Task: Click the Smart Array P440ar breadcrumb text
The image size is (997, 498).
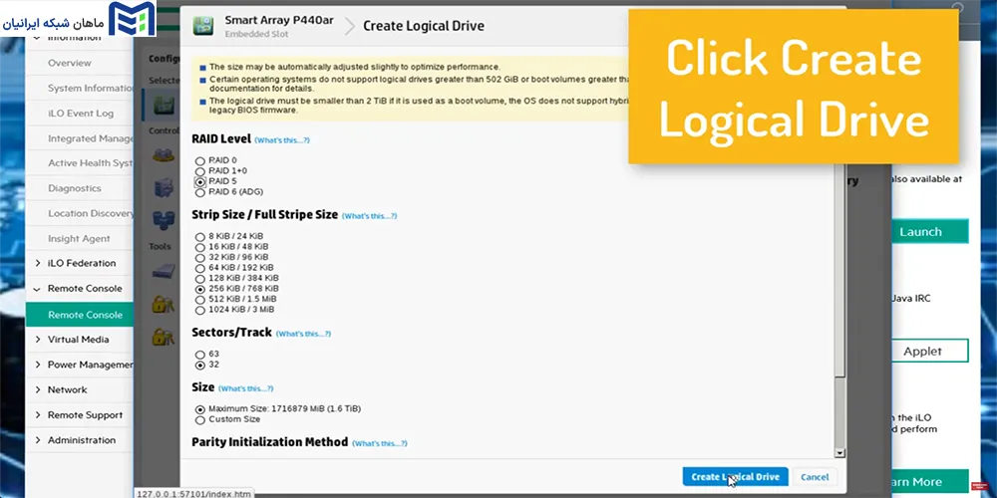Action: (x=279, y=20)
